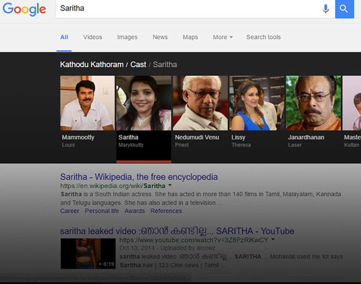Expand the More dropdown menu
Screen dimensions: 361x284
pos(223,37)
